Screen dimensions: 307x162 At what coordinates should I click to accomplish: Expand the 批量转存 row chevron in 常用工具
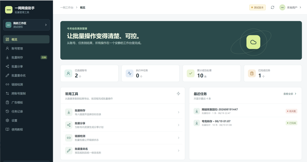[179, 112]
